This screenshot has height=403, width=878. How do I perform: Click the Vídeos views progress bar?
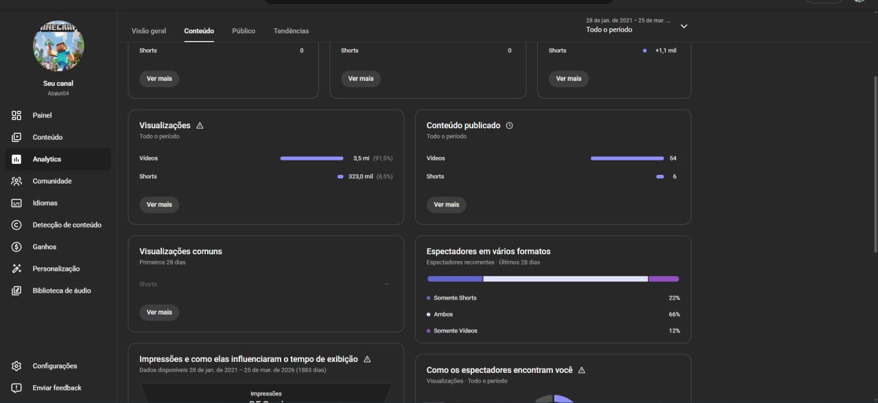pyautogui.click(x=311, y=158)
